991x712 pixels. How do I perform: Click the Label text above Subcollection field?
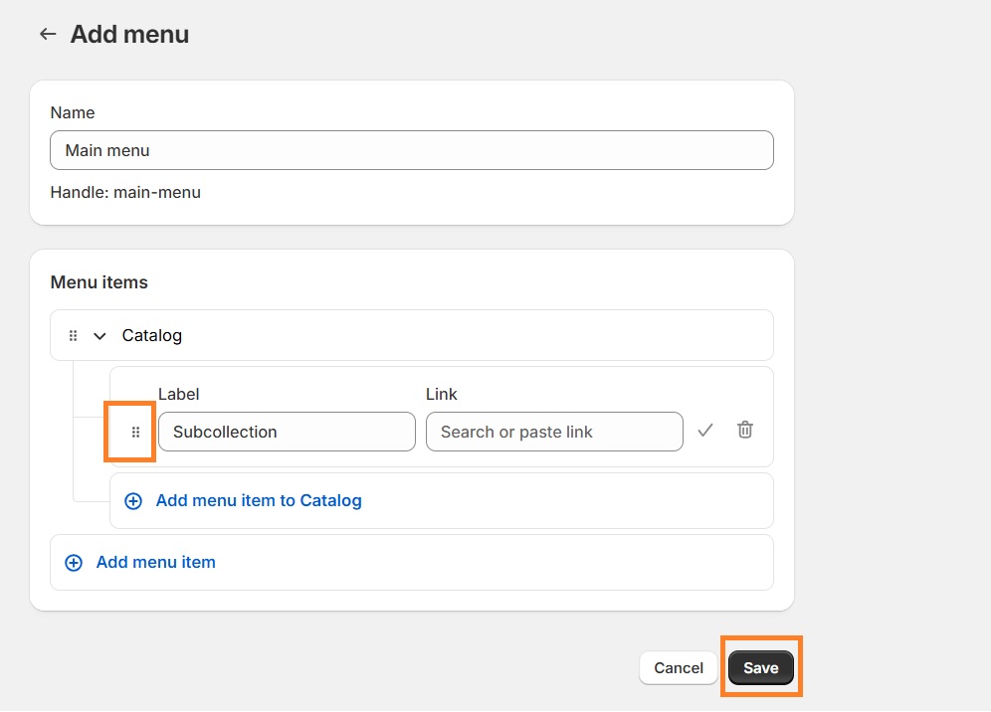179,395
